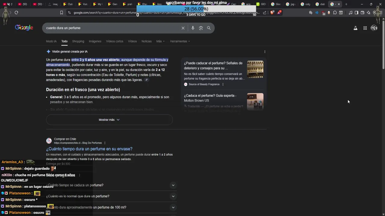Submit search with the magnifier icon
385x216 pixels.
209,28
